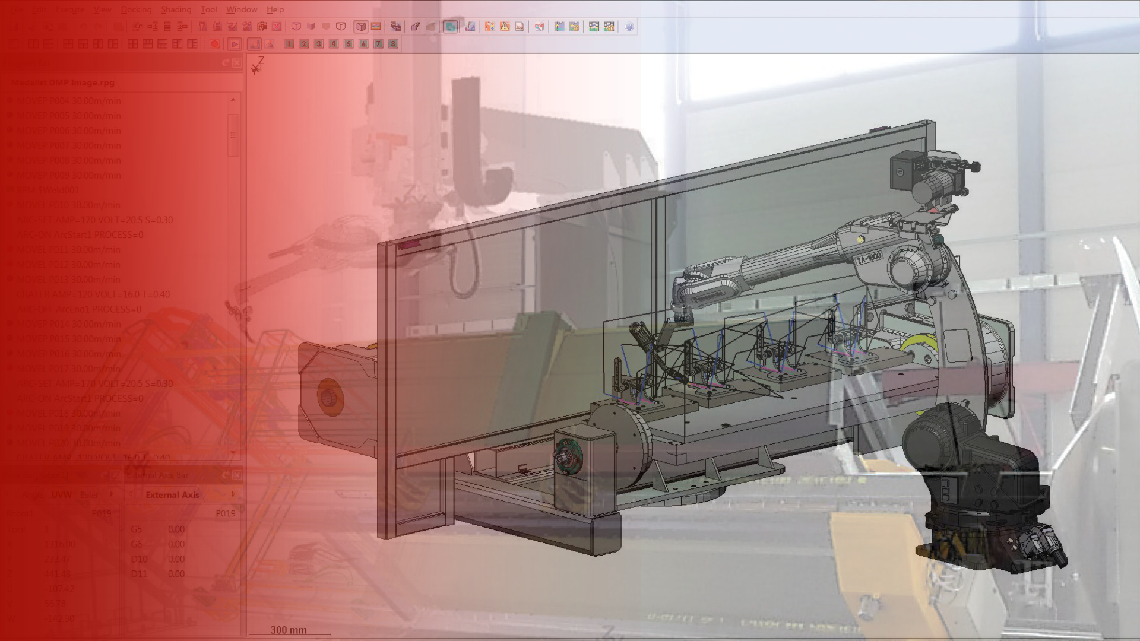The width and height of the screenshot is (1140, 641).
Task: Click right tab-scroll arrow after External Axis
Action: coord(233,494)
